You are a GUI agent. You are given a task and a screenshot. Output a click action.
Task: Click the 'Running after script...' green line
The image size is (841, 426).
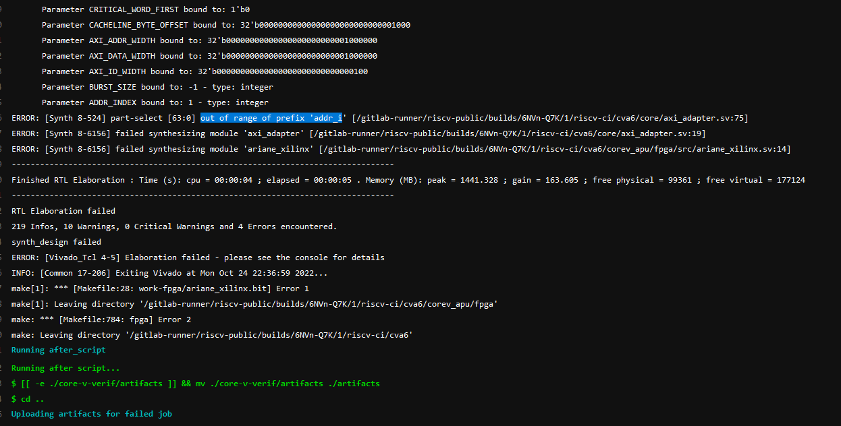pos(65,367)
